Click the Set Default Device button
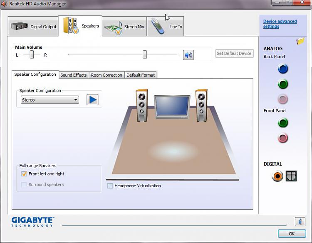The image size is (312, 243). [234, 53]
